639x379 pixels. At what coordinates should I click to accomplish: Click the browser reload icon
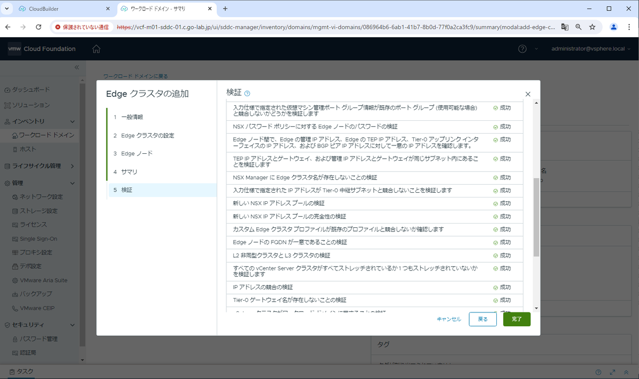tap(38, 27)
